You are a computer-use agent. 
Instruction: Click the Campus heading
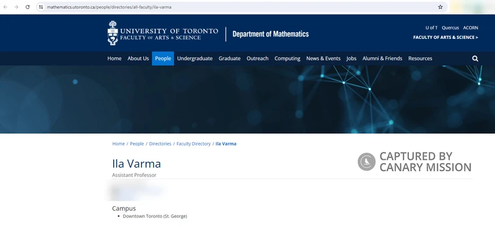[124, 209]
